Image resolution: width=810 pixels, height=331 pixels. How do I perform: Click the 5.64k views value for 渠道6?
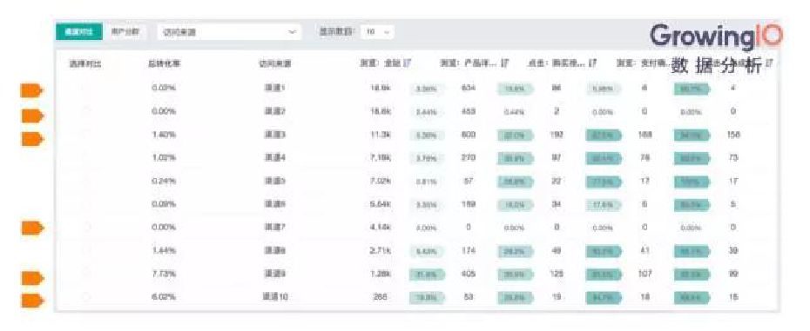[x=381, y=204]
